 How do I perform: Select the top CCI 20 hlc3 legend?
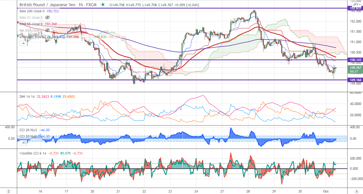(x=28, y=130)
